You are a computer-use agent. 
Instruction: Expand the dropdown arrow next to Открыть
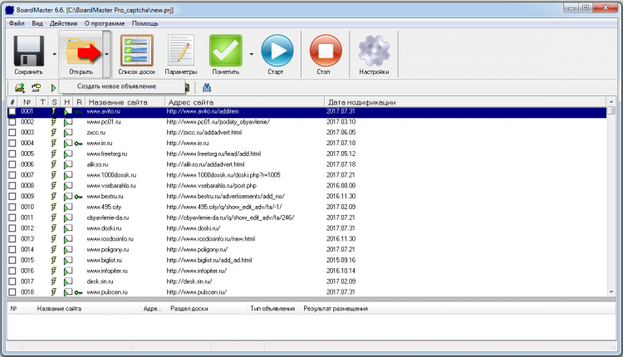click(106, 54)
